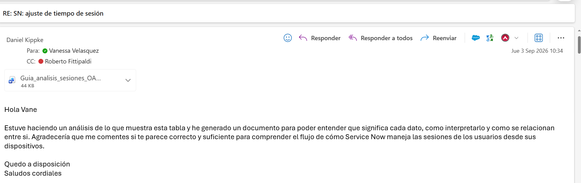581x183 pixels.
Task: Expand the attachment options chevron
Action: 128,80
